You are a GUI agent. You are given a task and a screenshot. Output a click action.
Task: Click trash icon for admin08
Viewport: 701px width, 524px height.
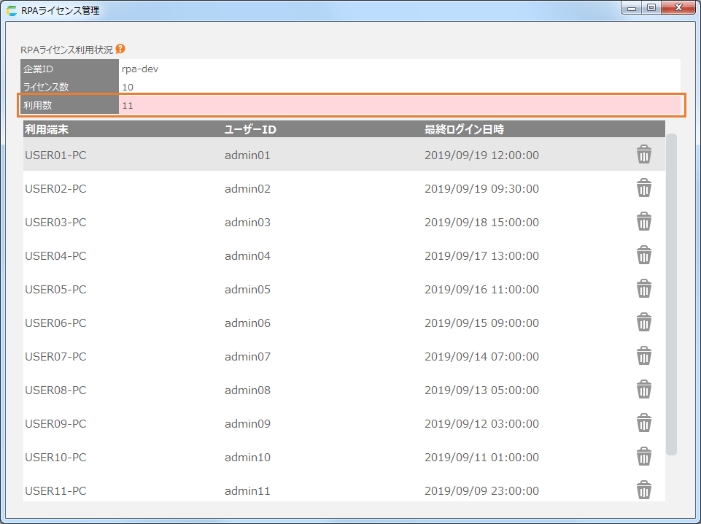643,390
